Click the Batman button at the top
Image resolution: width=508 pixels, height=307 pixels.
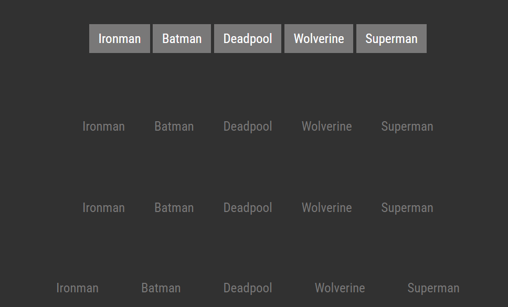click(182, 38)
